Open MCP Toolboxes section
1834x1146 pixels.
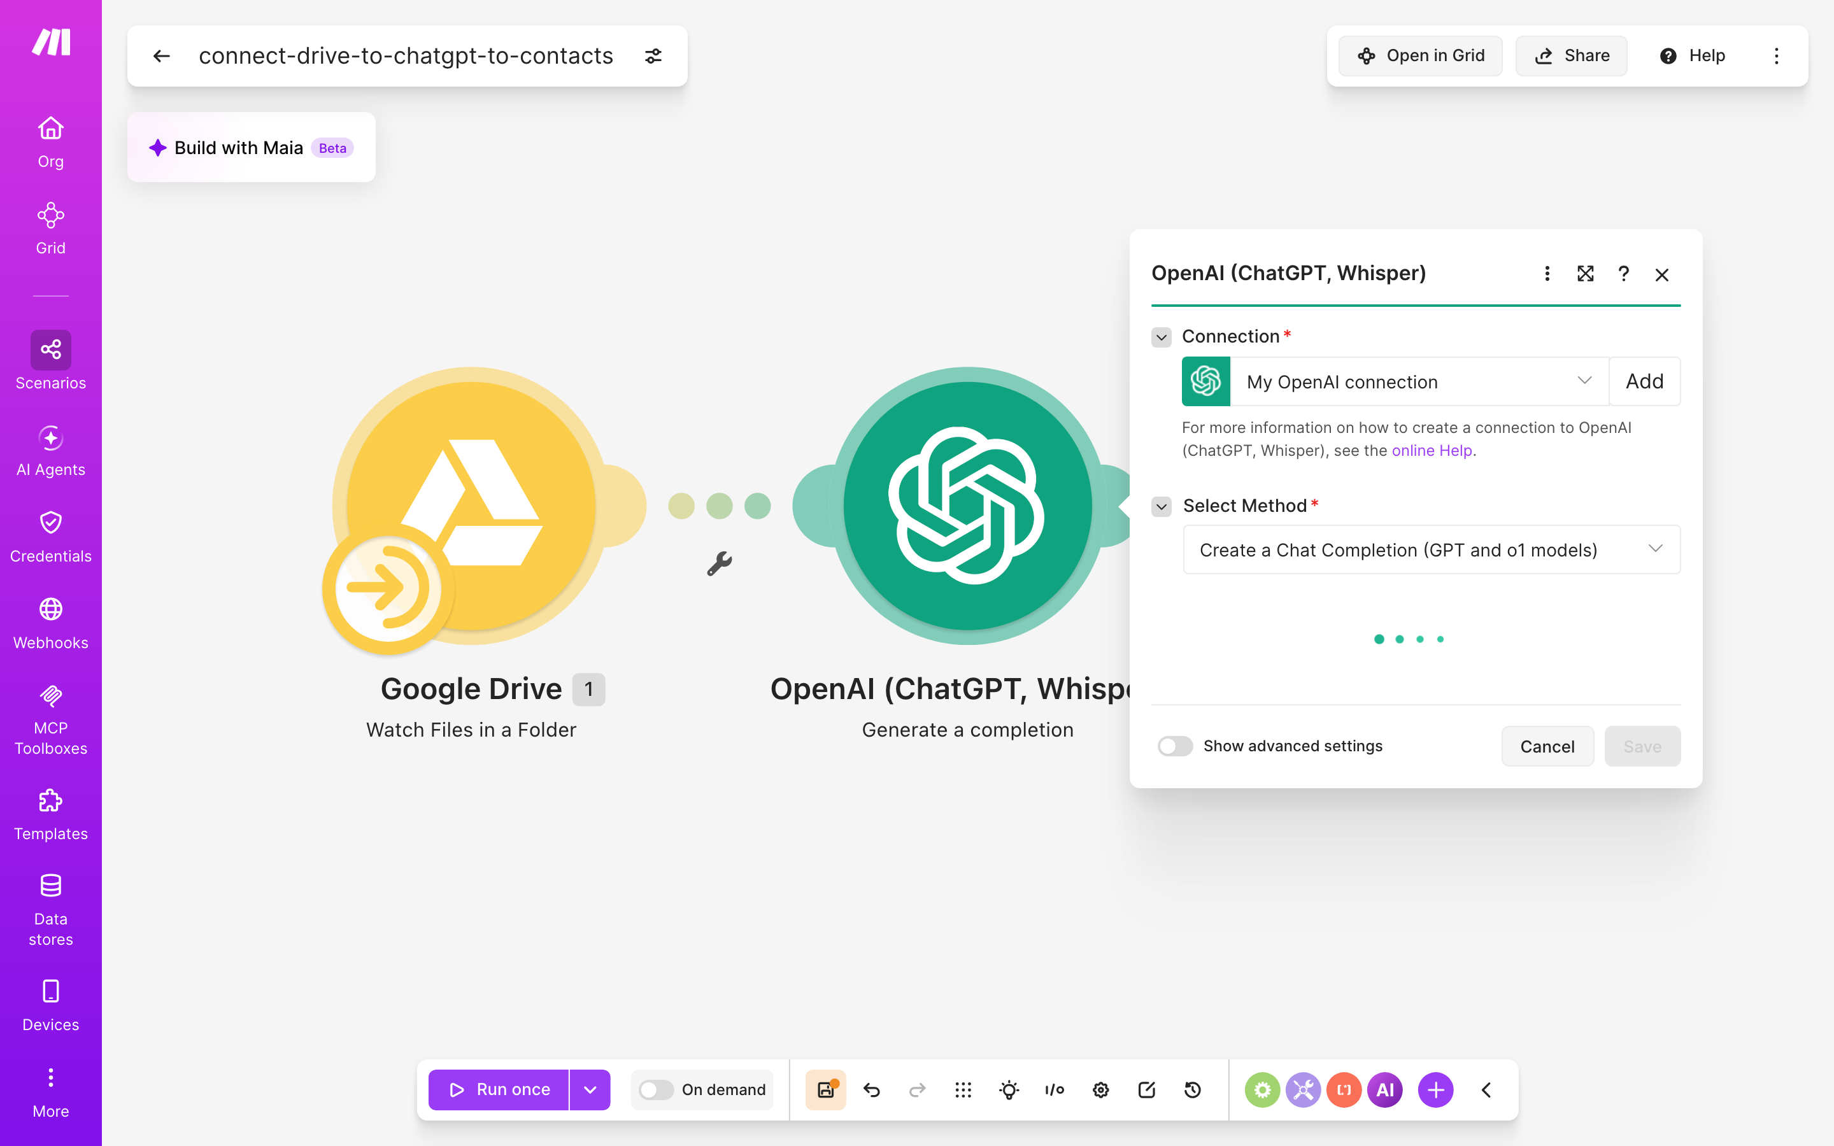pos(51,719)
